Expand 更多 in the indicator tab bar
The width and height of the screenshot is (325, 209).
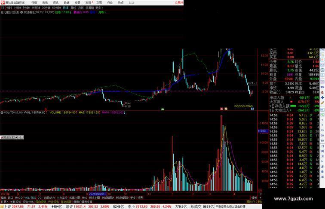point(133,198)
